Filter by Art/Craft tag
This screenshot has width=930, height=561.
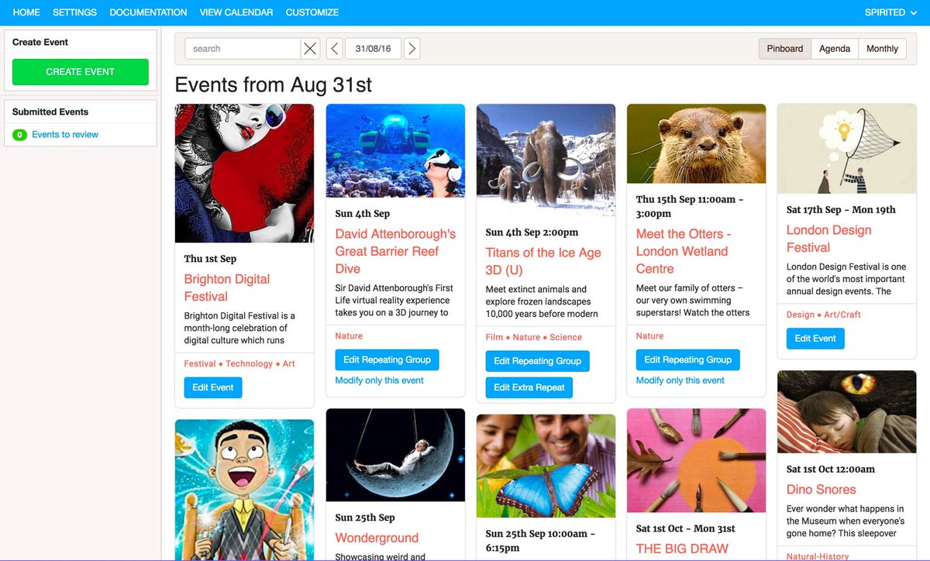842,315
